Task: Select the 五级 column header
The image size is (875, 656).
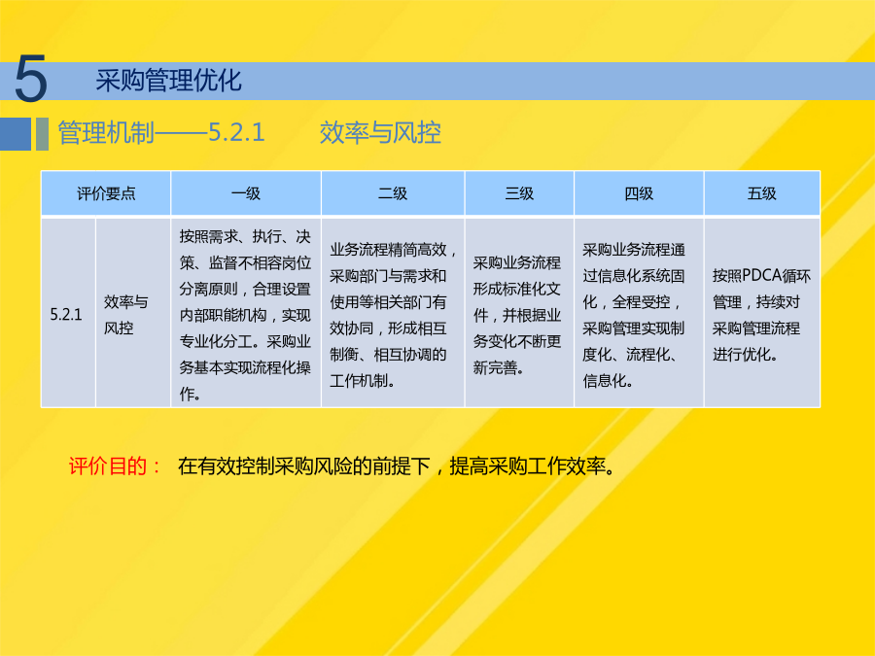Action: point(761,193)
